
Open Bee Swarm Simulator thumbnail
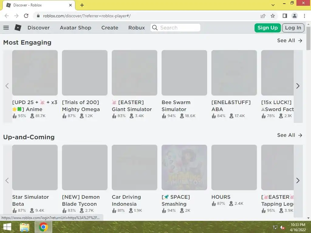coord(184,73)
